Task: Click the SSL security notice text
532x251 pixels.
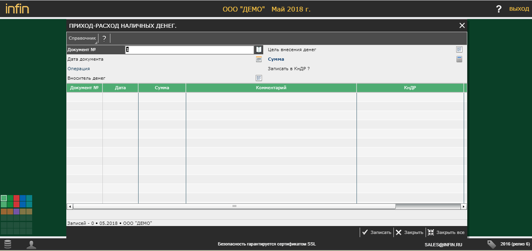Action: pyautogui.click(x=267, y=244)
